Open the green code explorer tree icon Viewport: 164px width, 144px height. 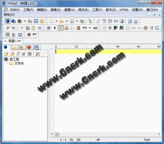90,21
